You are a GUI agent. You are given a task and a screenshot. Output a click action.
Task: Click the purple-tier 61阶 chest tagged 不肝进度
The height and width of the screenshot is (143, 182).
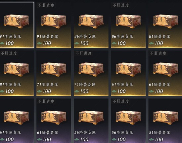[x=54, y=117]
